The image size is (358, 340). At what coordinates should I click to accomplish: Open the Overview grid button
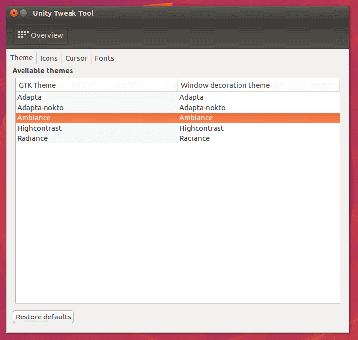click(x=41, y=35)
